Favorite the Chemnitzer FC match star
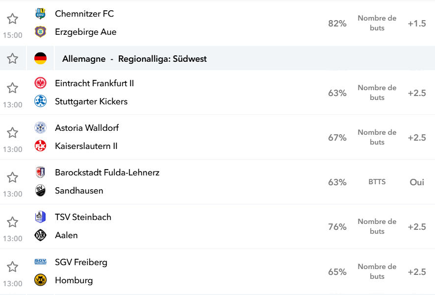 click(12, 19)
